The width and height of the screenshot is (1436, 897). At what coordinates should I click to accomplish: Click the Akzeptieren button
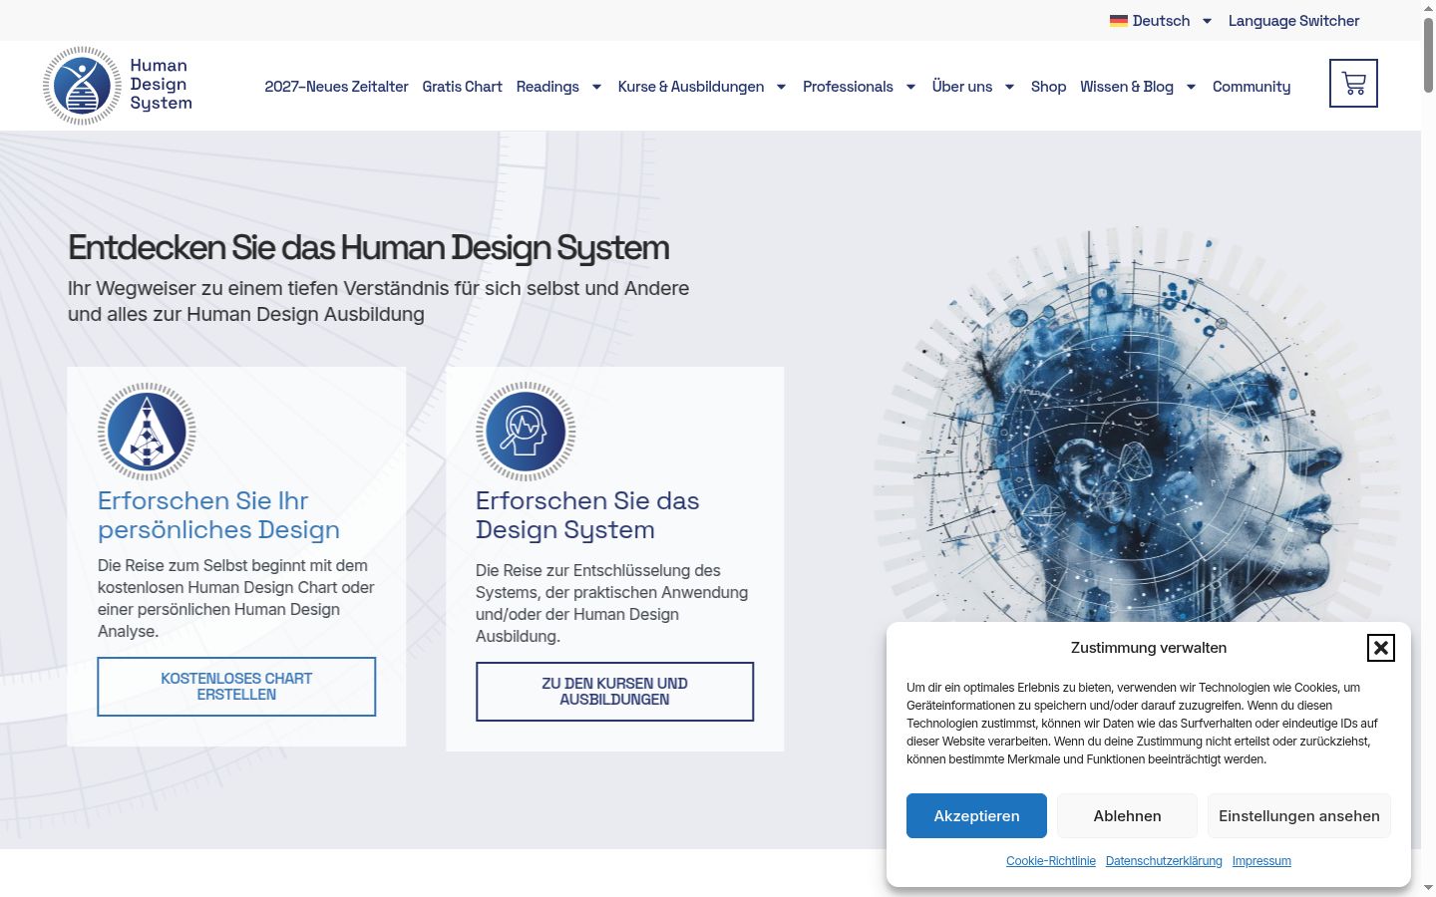click(x=976, y=815)
